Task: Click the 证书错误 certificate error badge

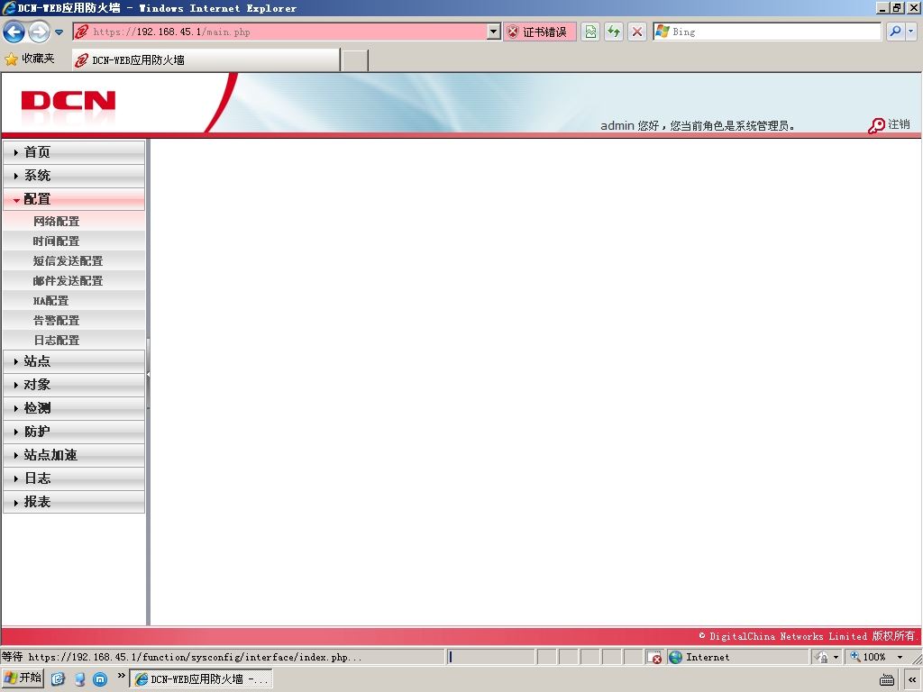Action: coord(539,32)
